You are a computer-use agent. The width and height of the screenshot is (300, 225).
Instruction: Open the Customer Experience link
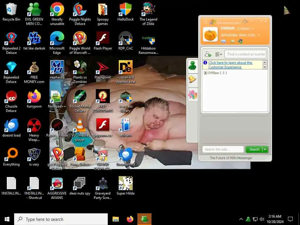(x=230, y=65)
